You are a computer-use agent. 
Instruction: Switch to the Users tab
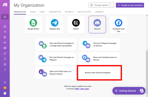click(42, 12)
